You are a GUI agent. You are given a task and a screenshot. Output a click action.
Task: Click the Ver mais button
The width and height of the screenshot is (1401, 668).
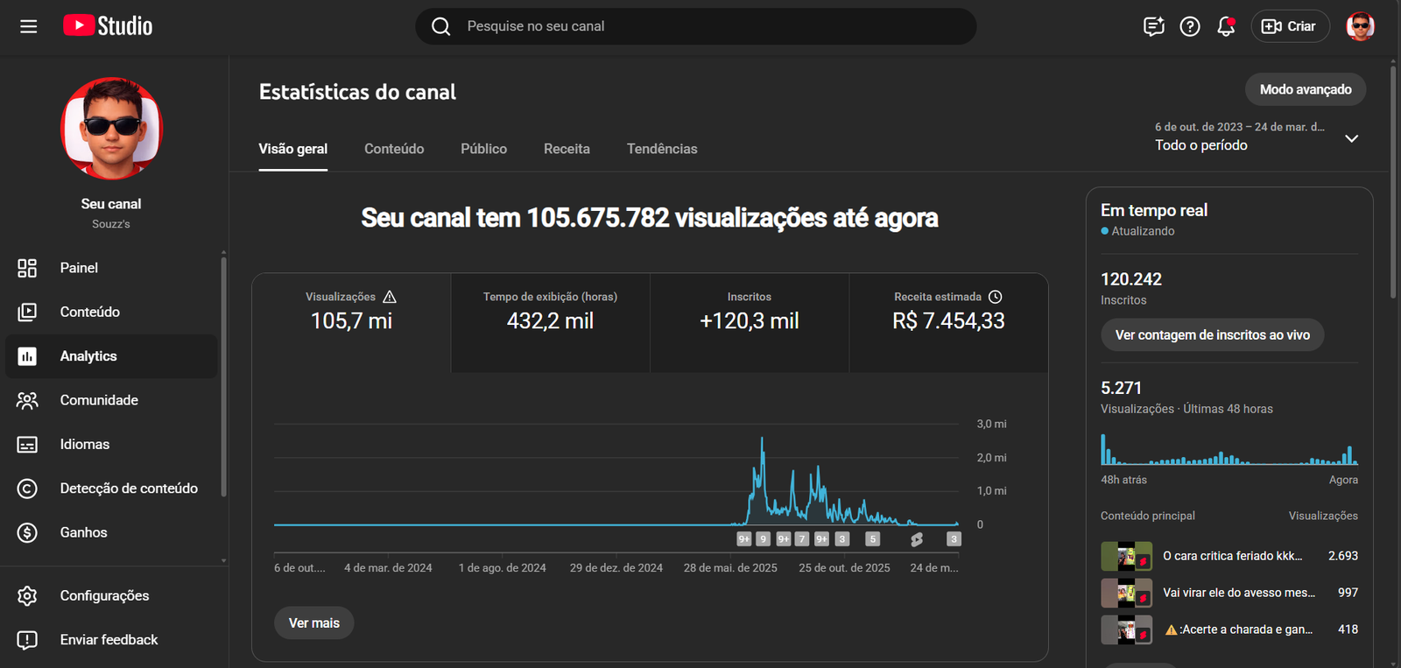click(313, 622)
